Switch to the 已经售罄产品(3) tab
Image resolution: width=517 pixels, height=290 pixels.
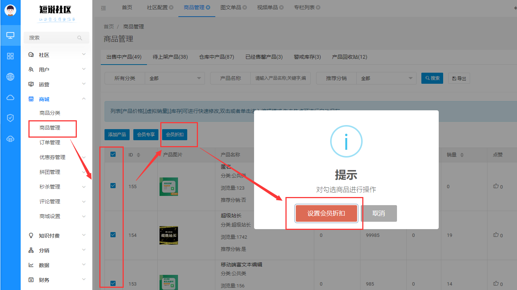(x=264, y=57)
